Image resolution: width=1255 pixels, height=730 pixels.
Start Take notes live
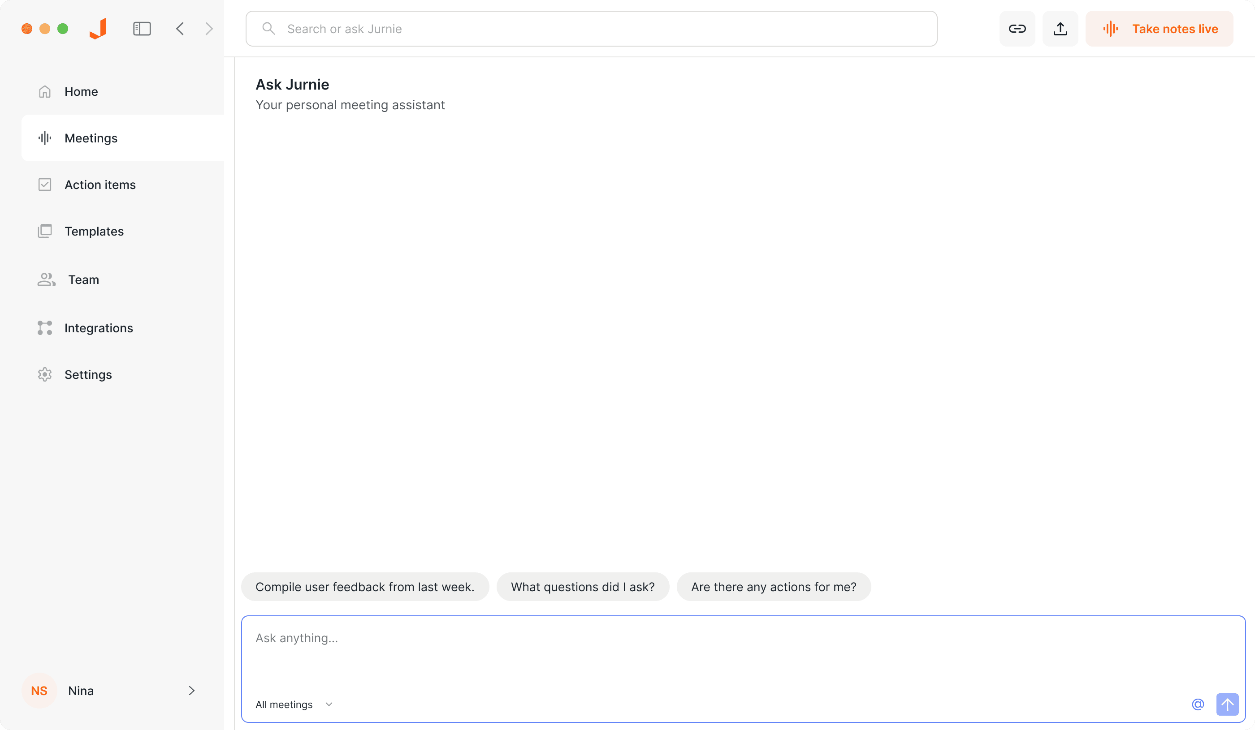click(x=1159, y=28)
